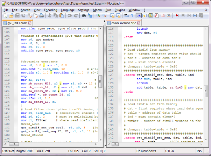Toggle the highlighted indent guide button
211x156 pixels.
tap(139, 16)
